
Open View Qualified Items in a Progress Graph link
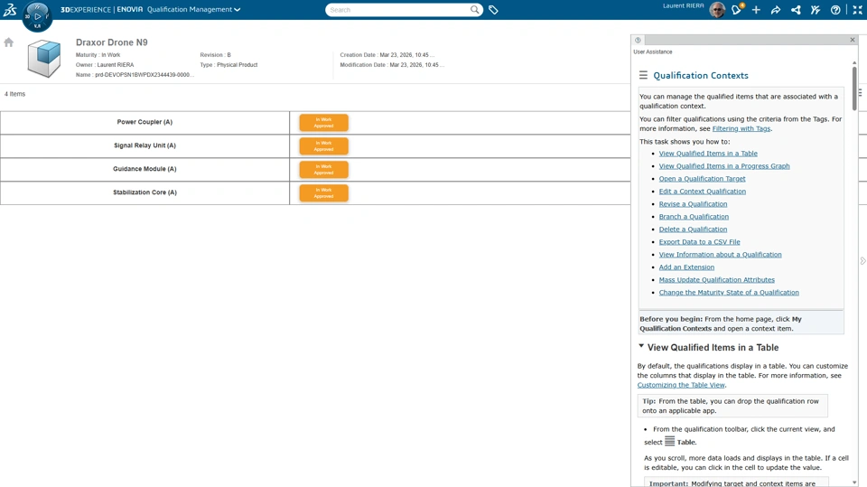tap(723, 166)
